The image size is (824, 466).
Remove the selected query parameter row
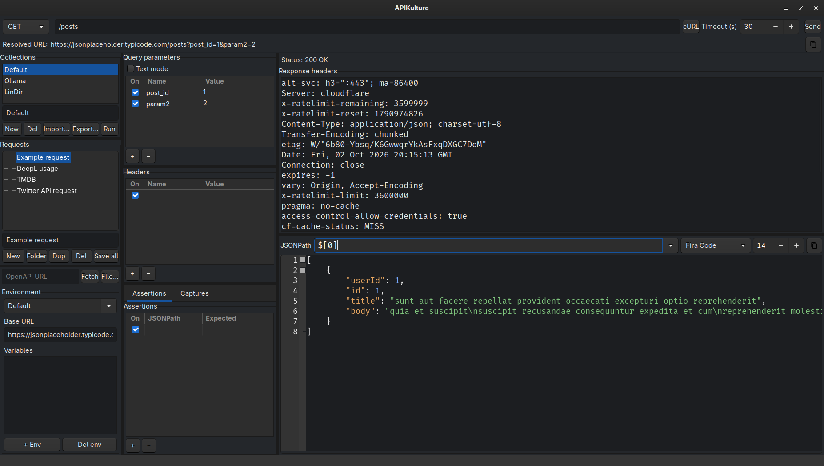coord(148,156)
